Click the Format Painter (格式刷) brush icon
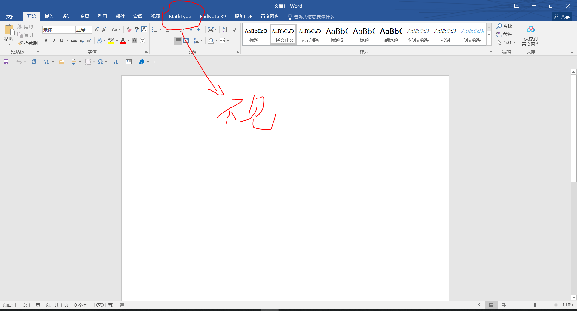This screenshot has width=577, height=311. click(x=20, y=43)
